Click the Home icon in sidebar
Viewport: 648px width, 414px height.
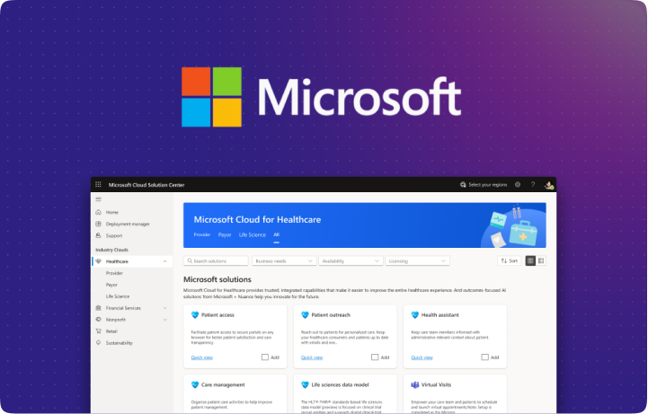click(98, 212)
